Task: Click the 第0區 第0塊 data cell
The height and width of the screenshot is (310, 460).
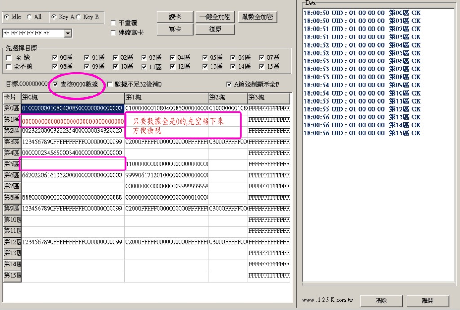Action: [72, 108]
